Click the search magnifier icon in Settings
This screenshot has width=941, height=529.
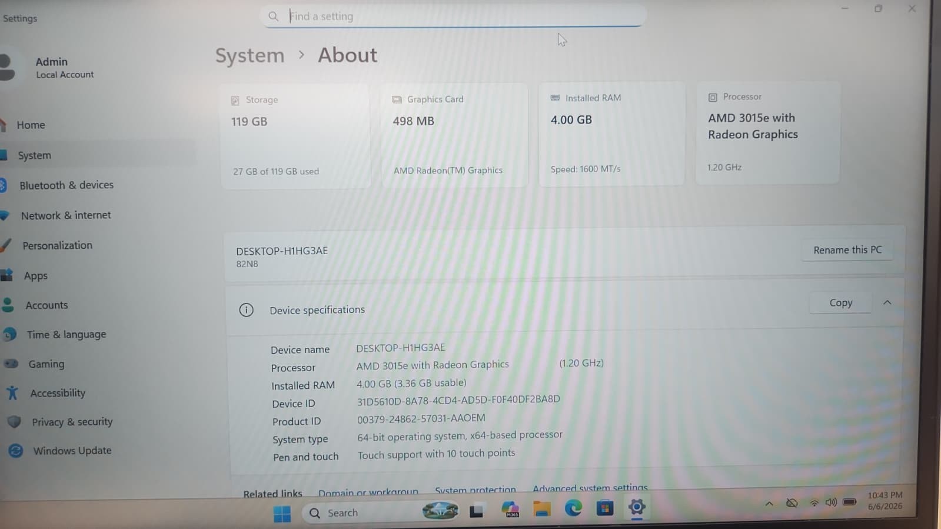point(273,16)
